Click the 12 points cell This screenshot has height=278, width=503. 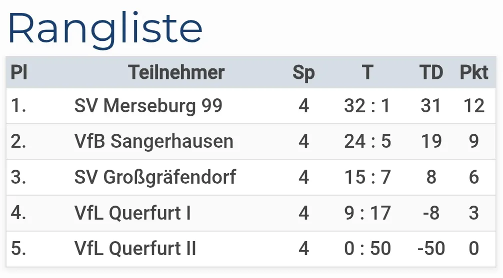(x=473, y=106)
